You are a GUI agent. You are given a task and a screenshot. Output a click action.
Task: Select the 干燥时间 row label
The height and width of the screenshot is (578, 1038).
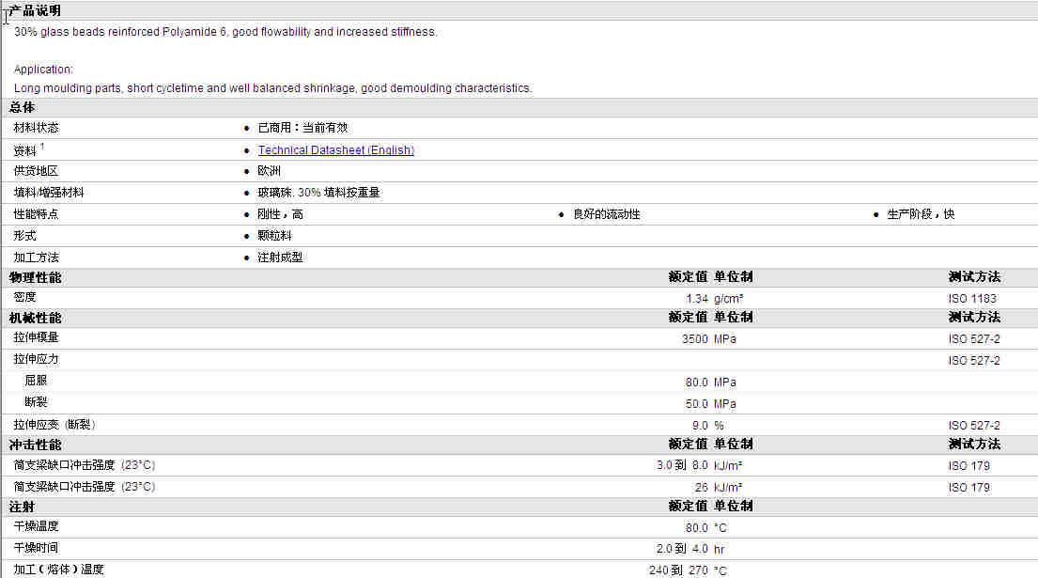click(36, 548)
